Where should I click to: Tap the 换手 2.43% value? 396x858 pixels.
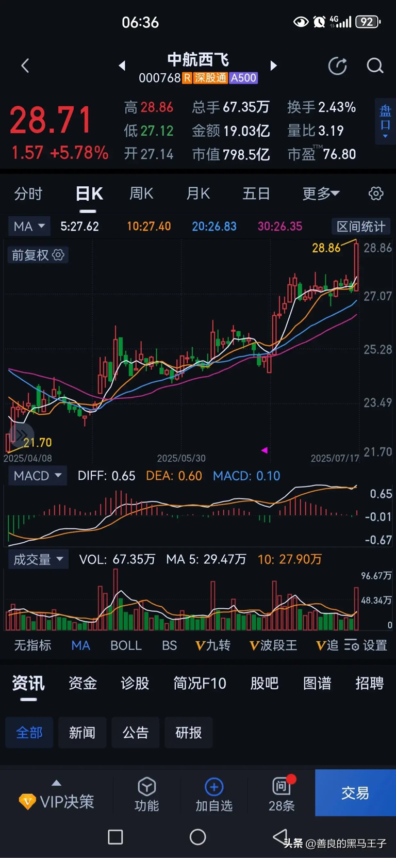322,107
